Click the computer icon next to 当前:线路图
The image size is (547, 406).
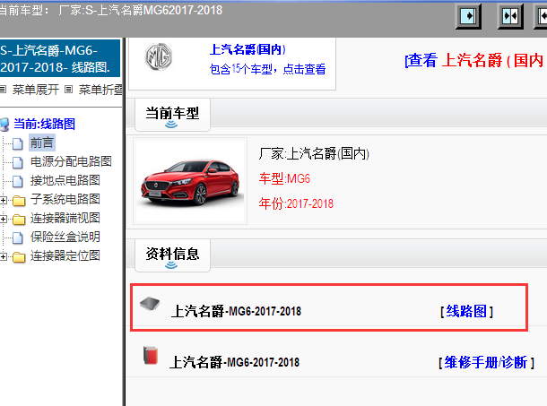tap(4, 125)
